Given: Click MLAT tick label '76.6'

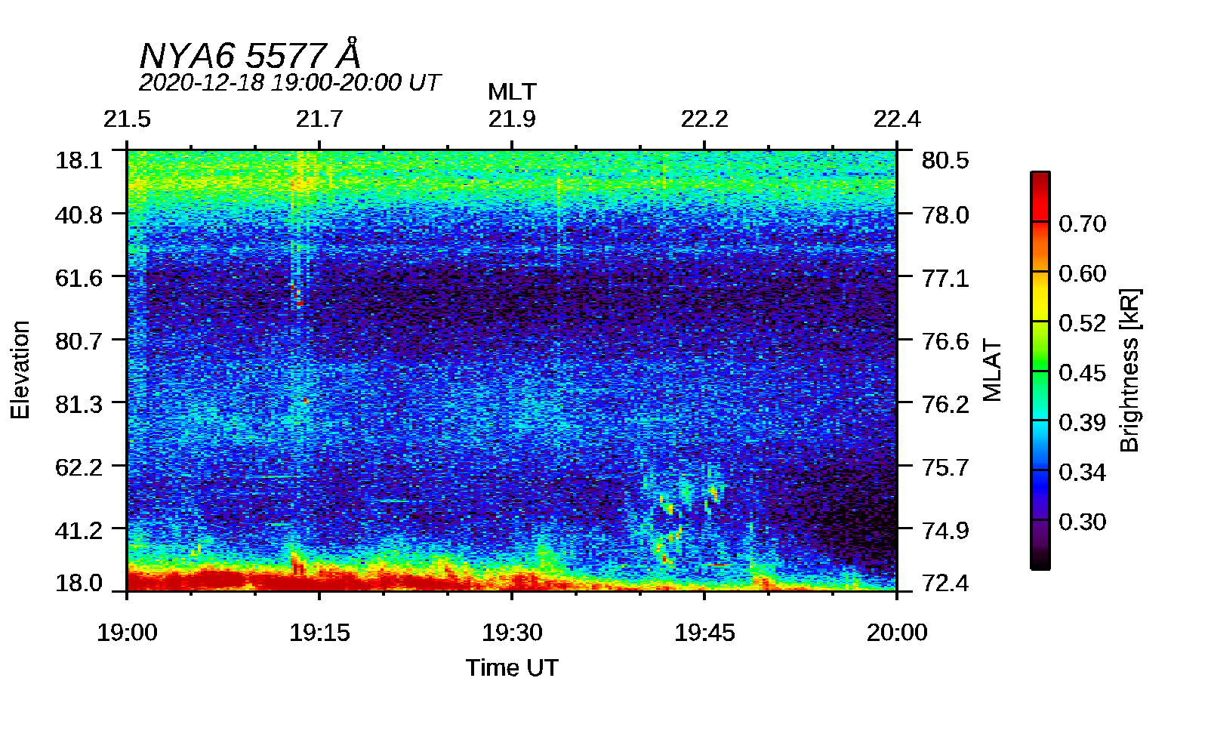Looking at the screenshot, I should (x=945, y=341).
